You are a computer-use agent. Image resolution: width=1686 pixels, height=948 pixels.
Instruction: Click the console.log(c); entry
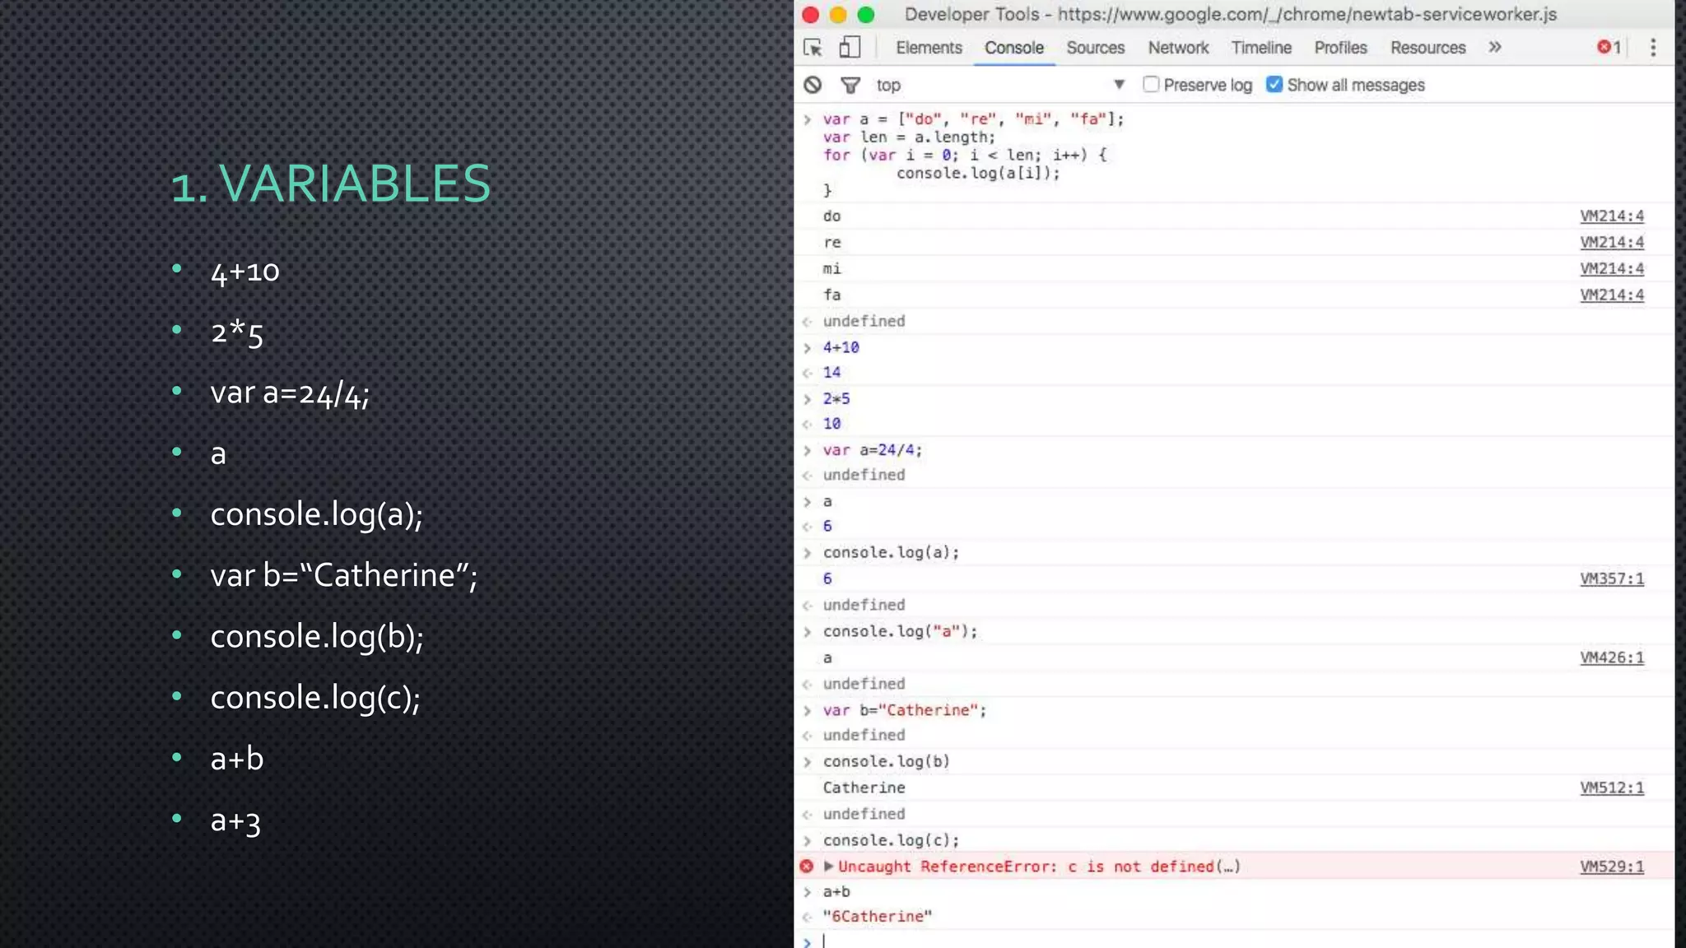(891, 840)
